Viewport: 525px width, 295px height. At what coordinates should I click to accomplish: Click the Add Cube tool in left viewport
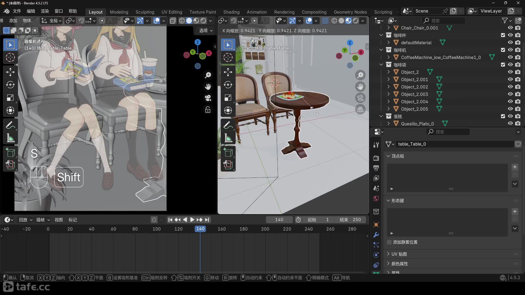pos(10,152)
